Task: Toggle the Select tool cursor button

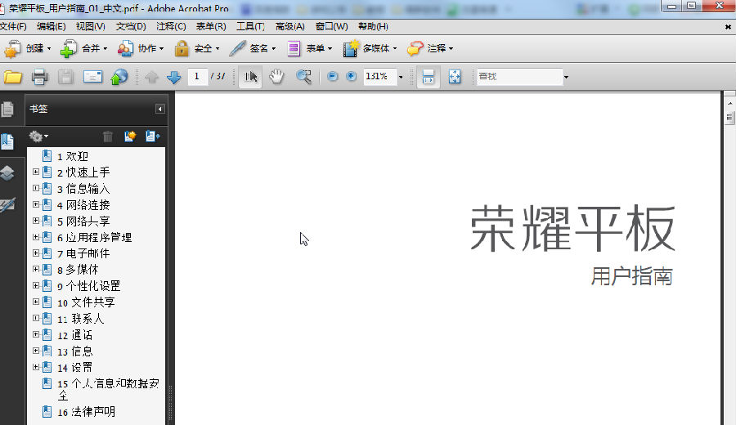Action: [251, 77]
